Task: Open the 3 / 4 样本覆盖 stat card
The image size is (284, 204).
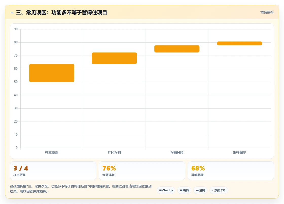Action: pos(53,171)
